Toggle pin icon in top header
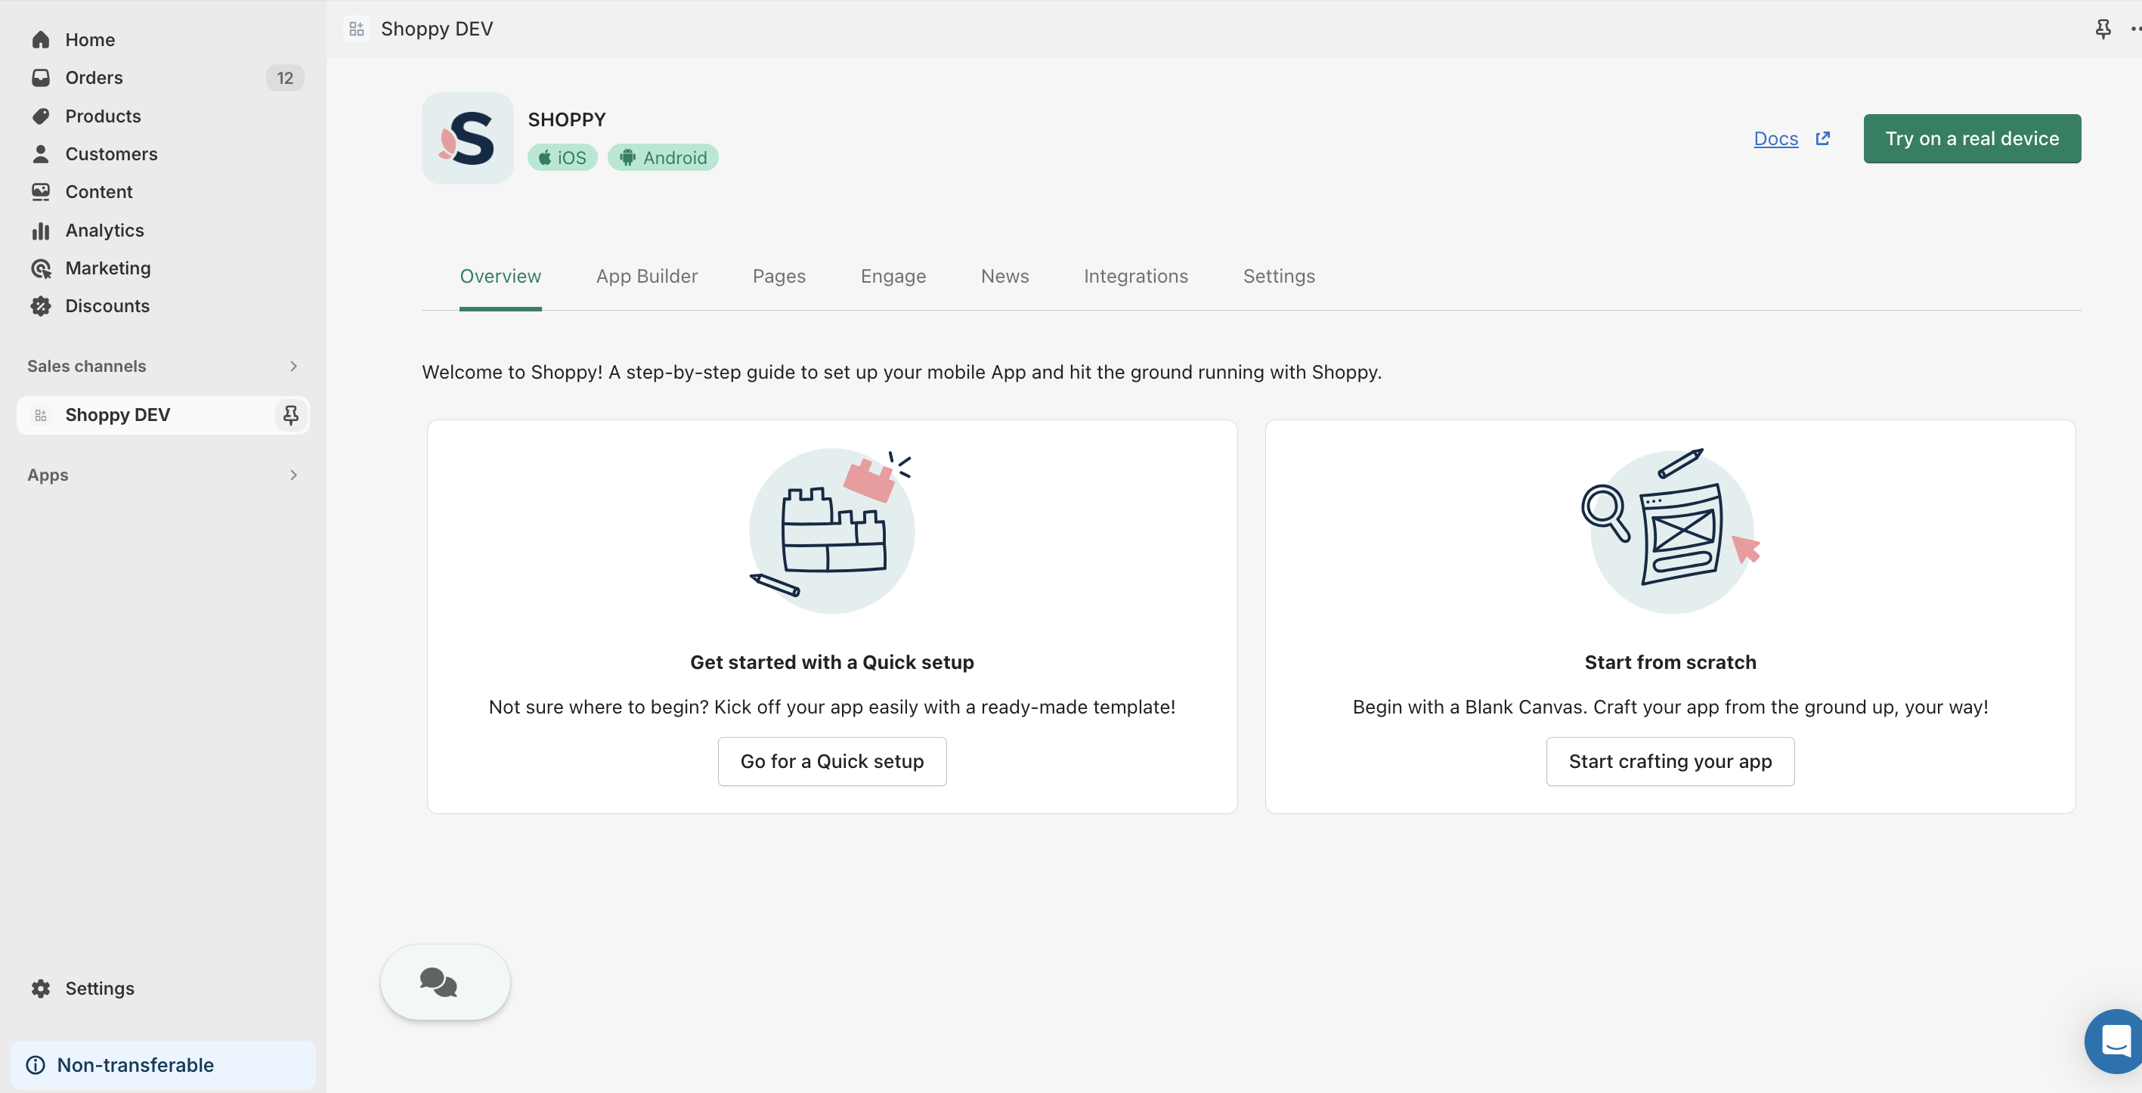The height and width of the screenshot is (1093, 2142). (2103, 29)
